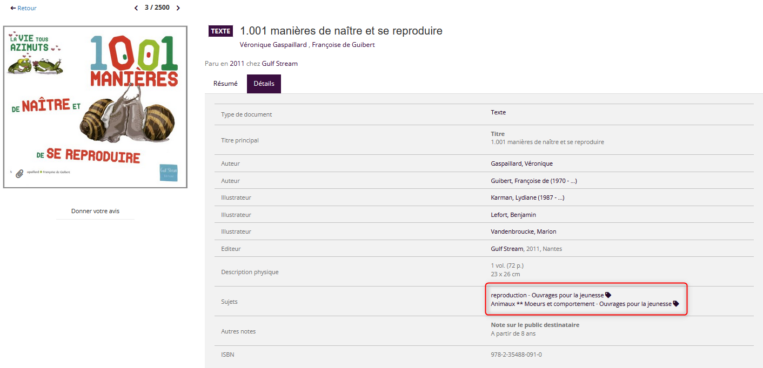
Task: Open illustrator Lefort, Benjamin link
Action: pos(513,215)
